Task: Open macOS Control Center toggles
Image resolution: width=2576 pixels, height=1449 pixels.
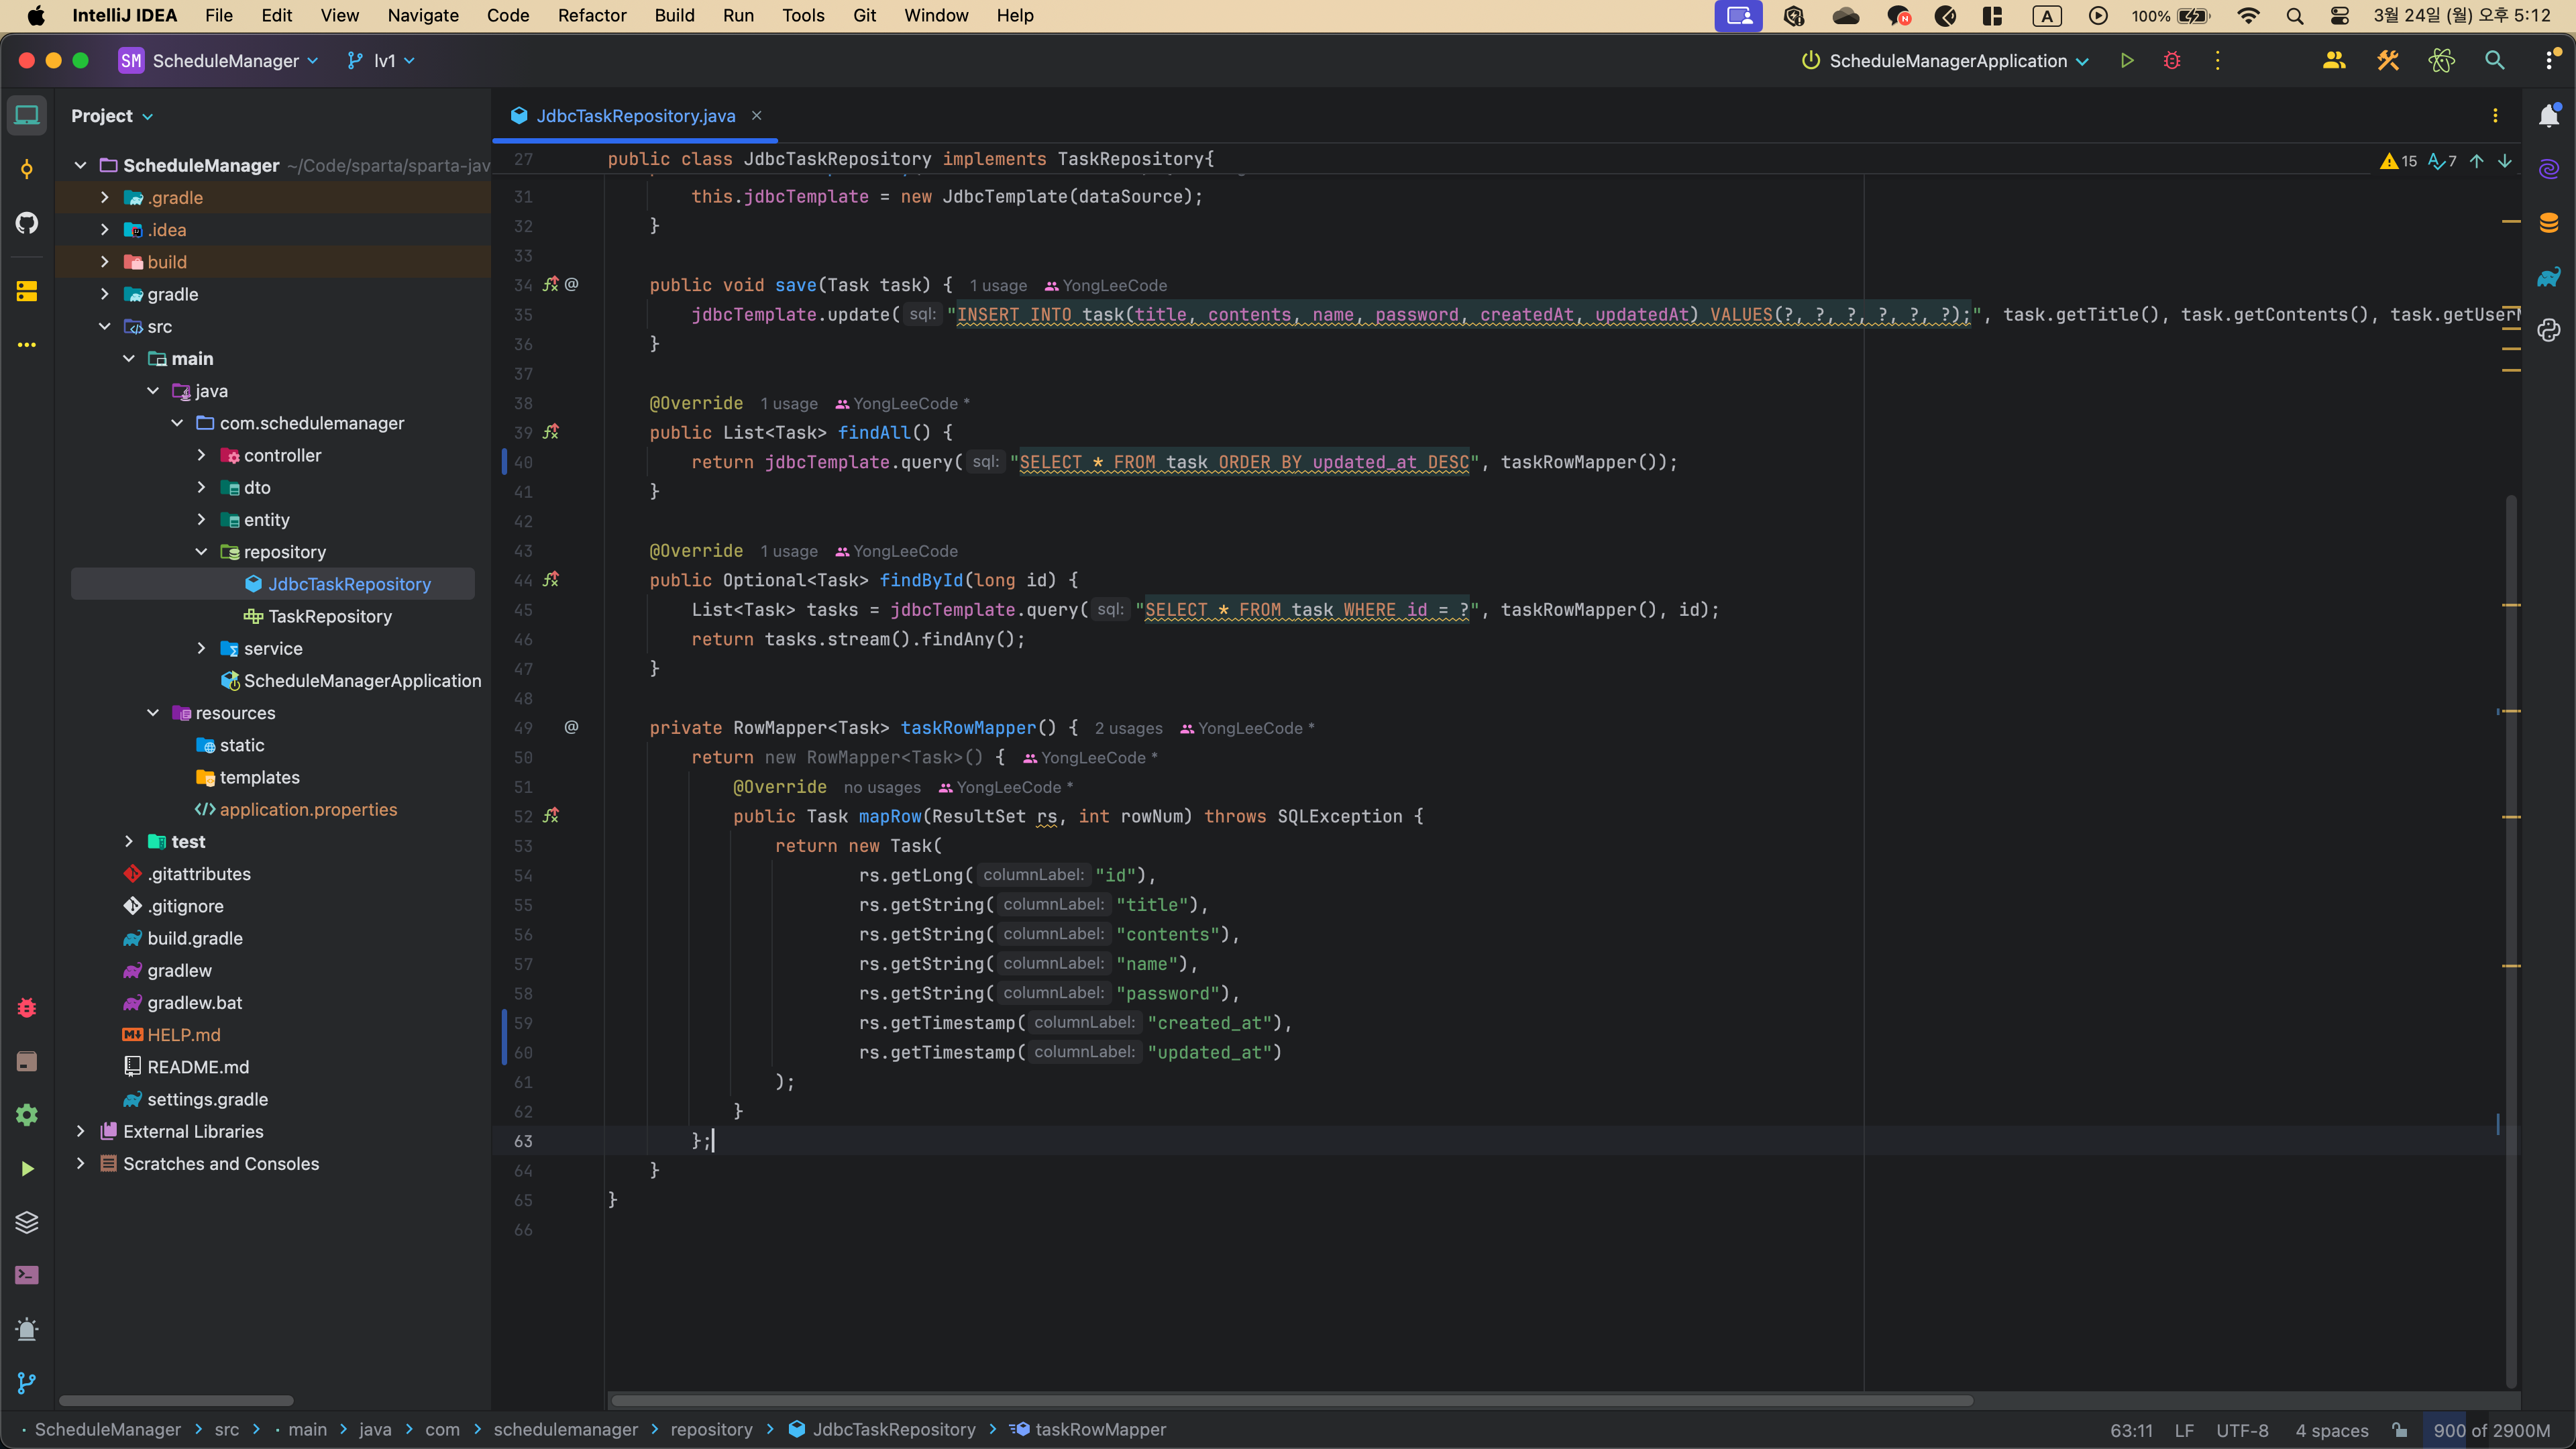Action: click(2340, 16)
